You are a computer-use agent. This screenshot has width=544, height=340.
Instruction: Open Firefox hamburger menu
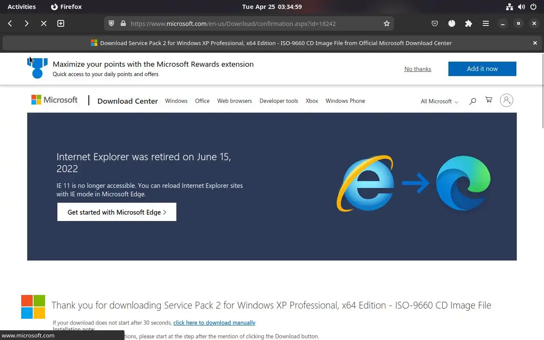(485, 23)
